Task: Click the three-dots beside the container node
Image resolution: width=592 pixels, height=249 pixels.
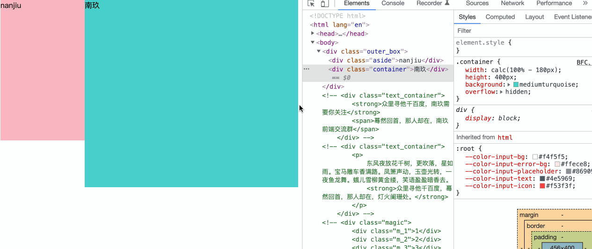Action: click(x=307, y=69)
